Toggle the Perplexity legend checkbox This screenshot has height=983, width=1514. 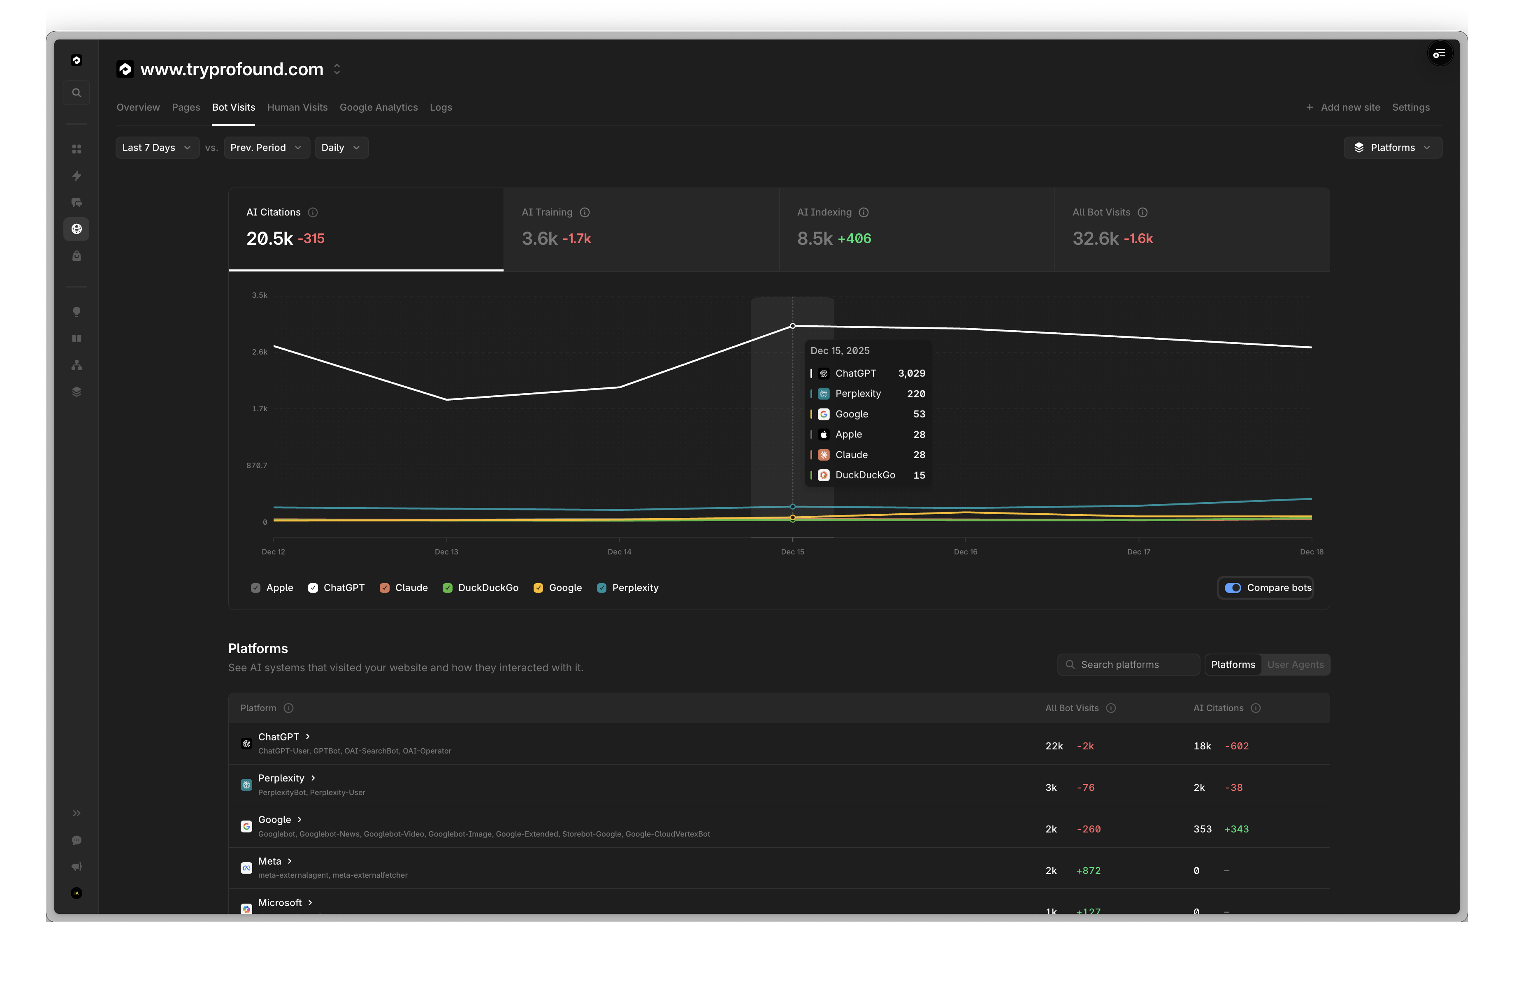click(x=602, y=587)
